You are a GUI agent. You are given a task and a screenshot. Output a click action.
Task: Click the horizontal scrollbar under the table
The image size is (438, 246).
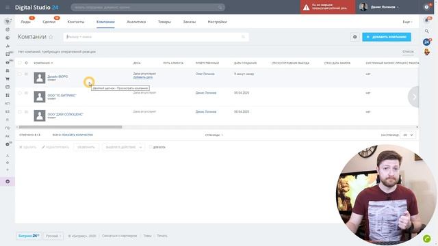click(x=70, y=127)
